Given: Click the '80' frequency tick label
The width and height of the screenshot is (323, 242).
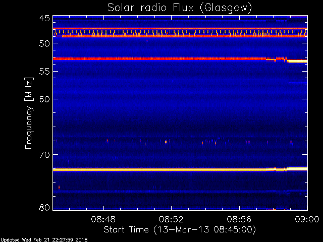Looking at the screenshot, I should (44, 207).
